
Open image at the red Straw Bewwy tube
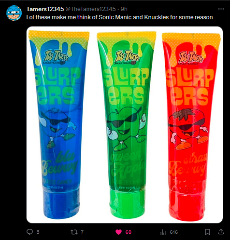click(x=191, y=127)
